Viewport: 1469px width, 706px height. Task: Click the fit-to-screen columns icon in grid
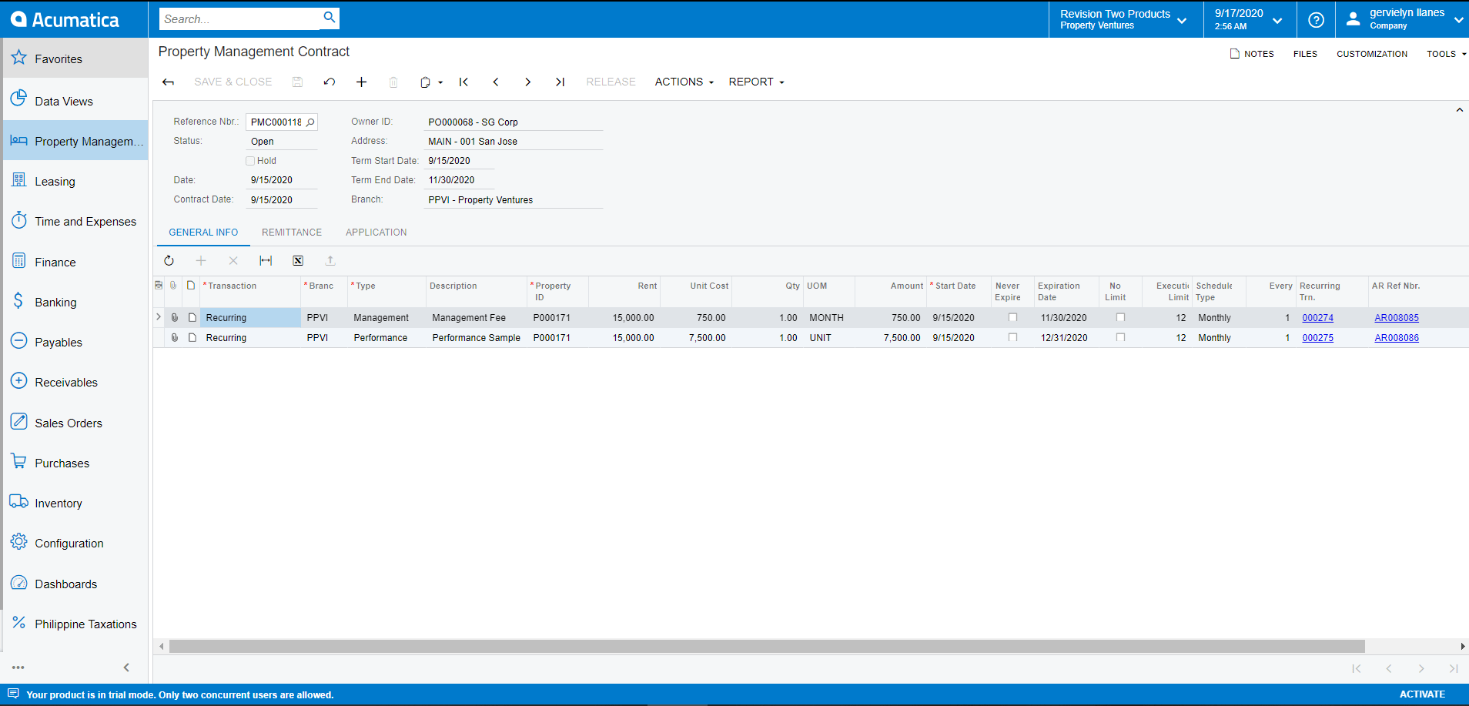266,261
